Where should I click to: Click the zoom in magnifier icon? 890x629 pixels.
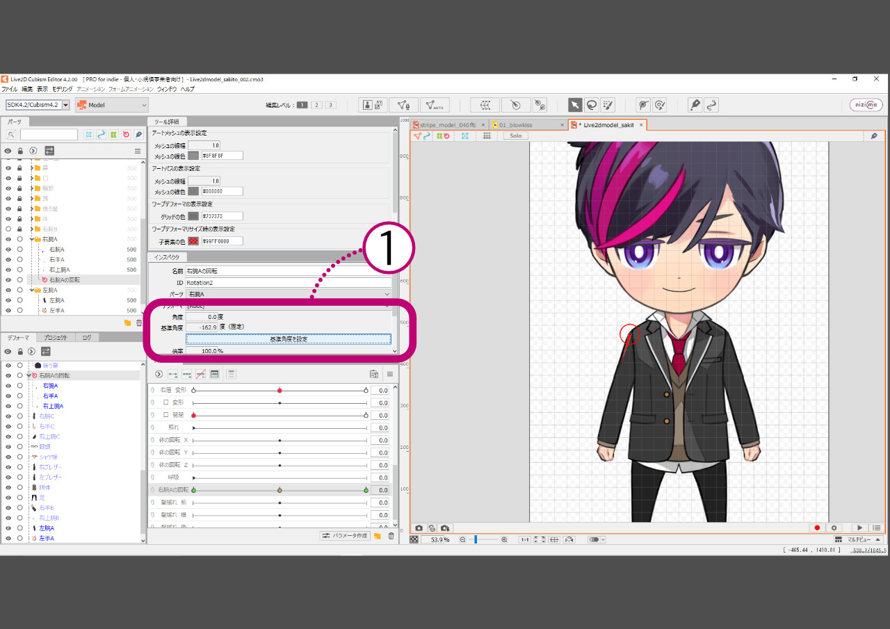(x=504, y=539)
